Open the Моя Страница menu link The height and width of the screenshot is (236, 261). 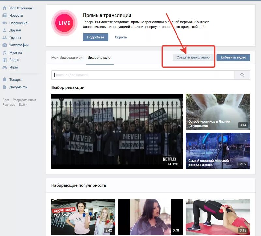click(21, 8)
